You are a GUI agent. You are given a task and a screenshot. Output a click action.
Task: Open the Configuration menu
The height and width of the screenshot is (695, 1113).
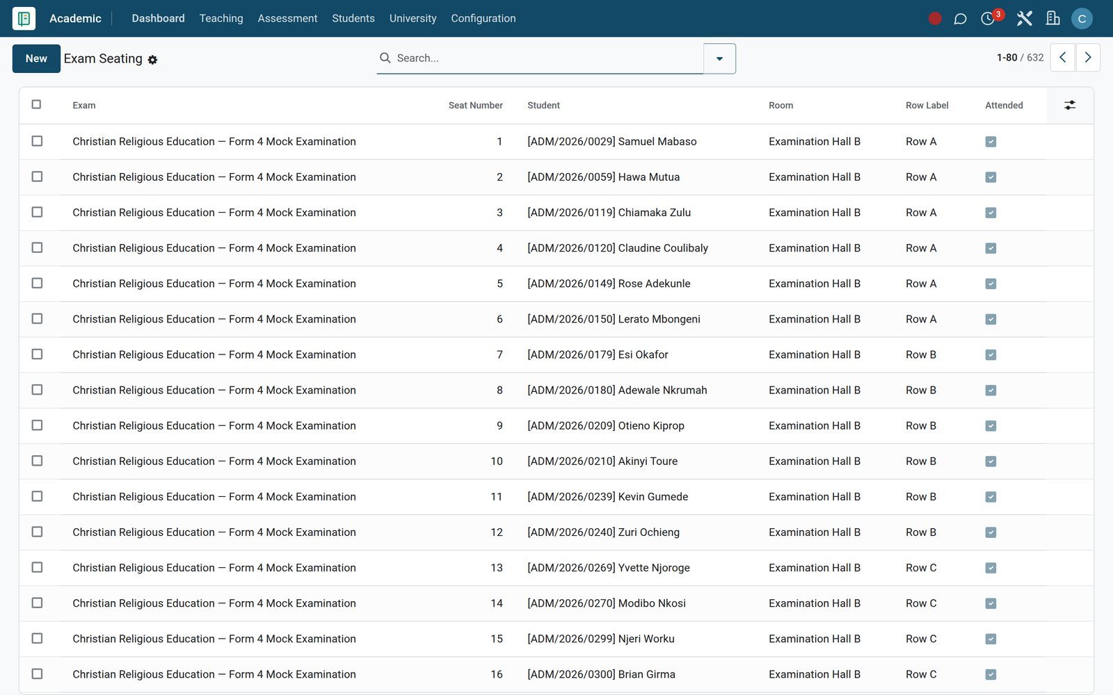coord(483,18)
